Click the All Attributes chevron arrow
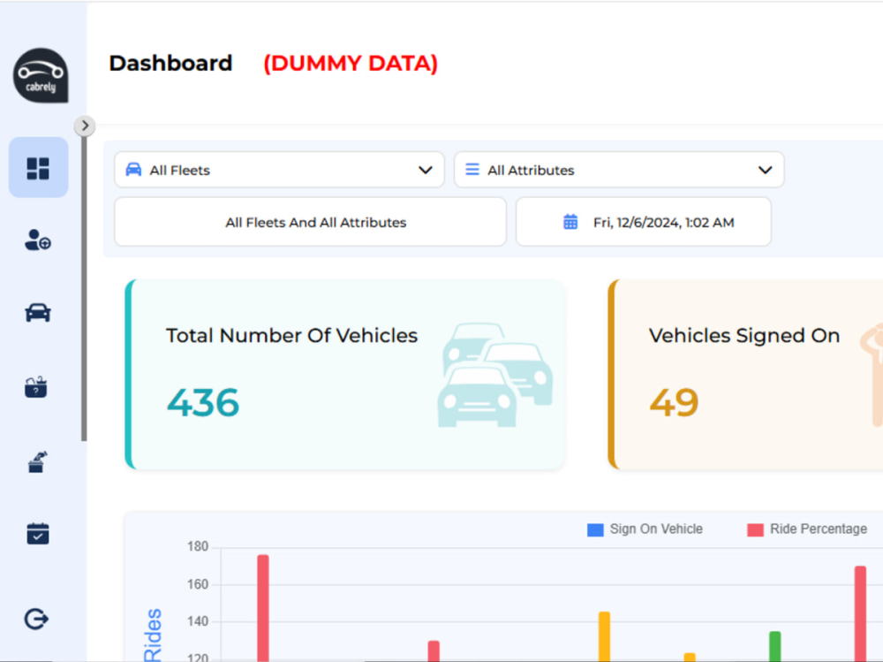883x662 pixels. (765, 170)
